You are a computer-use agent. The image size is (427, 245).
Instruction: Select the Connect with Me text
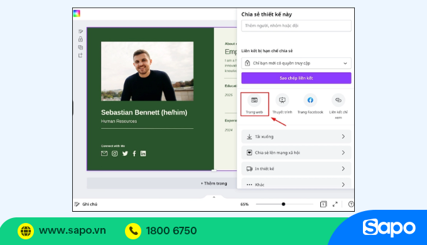(113, 146)
